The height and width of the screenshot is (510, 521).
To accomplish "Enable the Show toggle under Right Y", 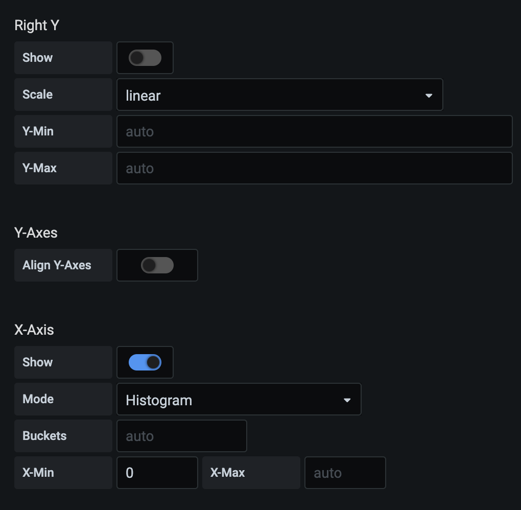I will click(145, 58).
